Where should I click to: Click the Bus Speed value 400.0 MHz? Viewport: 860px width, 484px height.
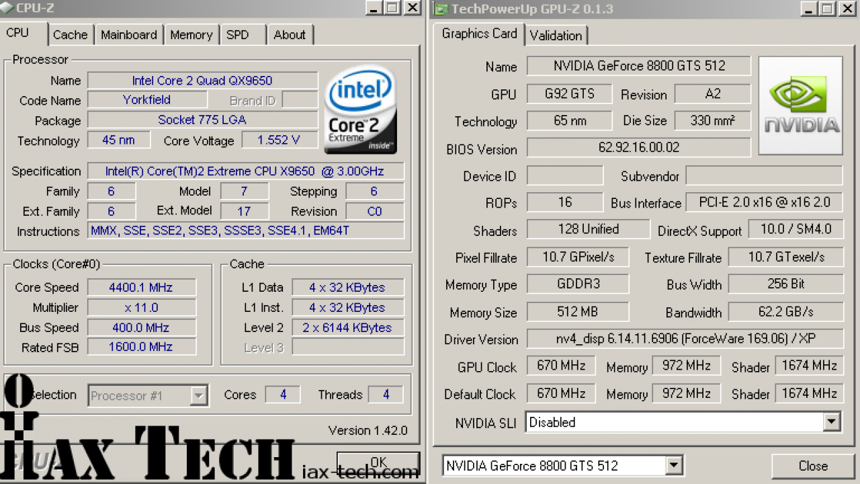(x=141, y=328)
